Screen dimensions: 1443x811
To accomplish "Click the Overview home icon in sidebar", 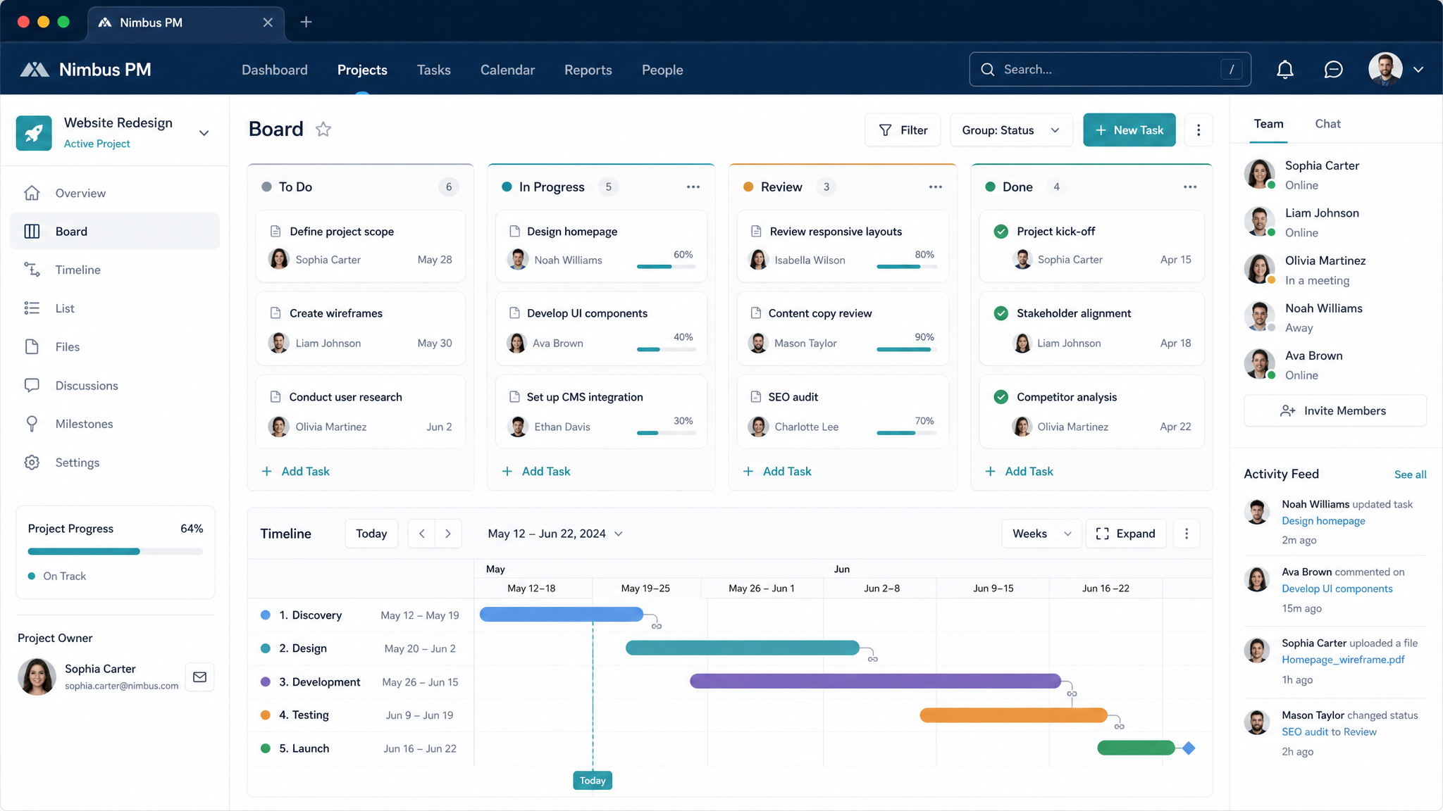I will (x=32, y=193).
